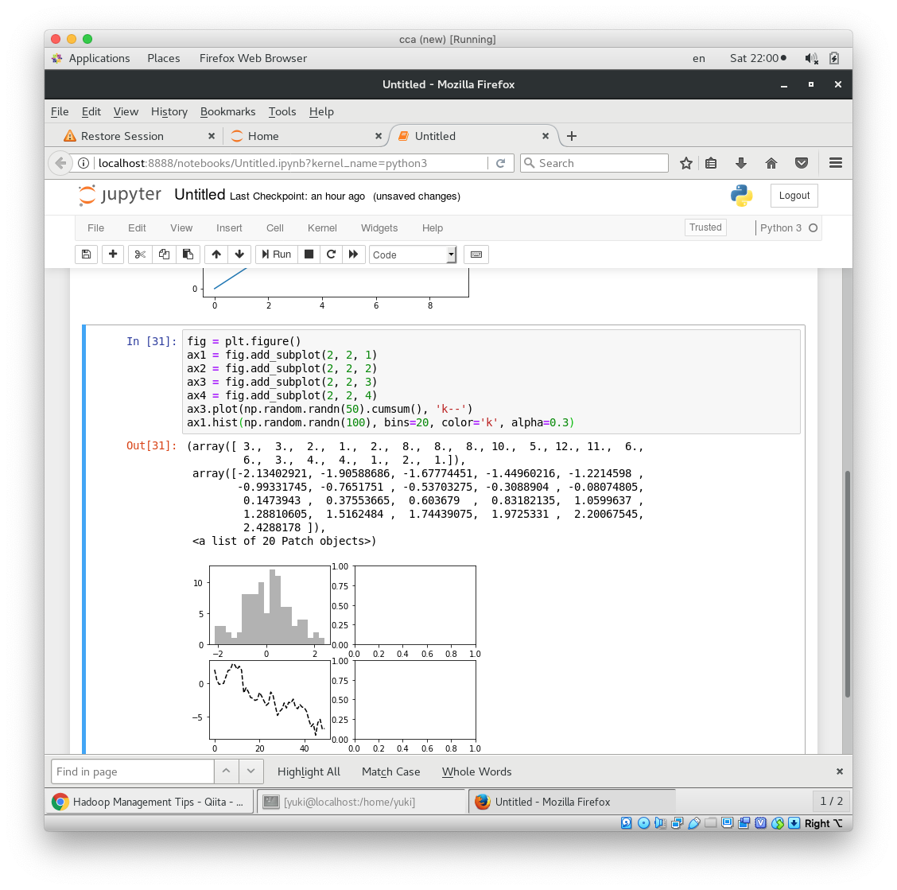
Task: Click the localhost URL address field
Action: pos(292,163)
